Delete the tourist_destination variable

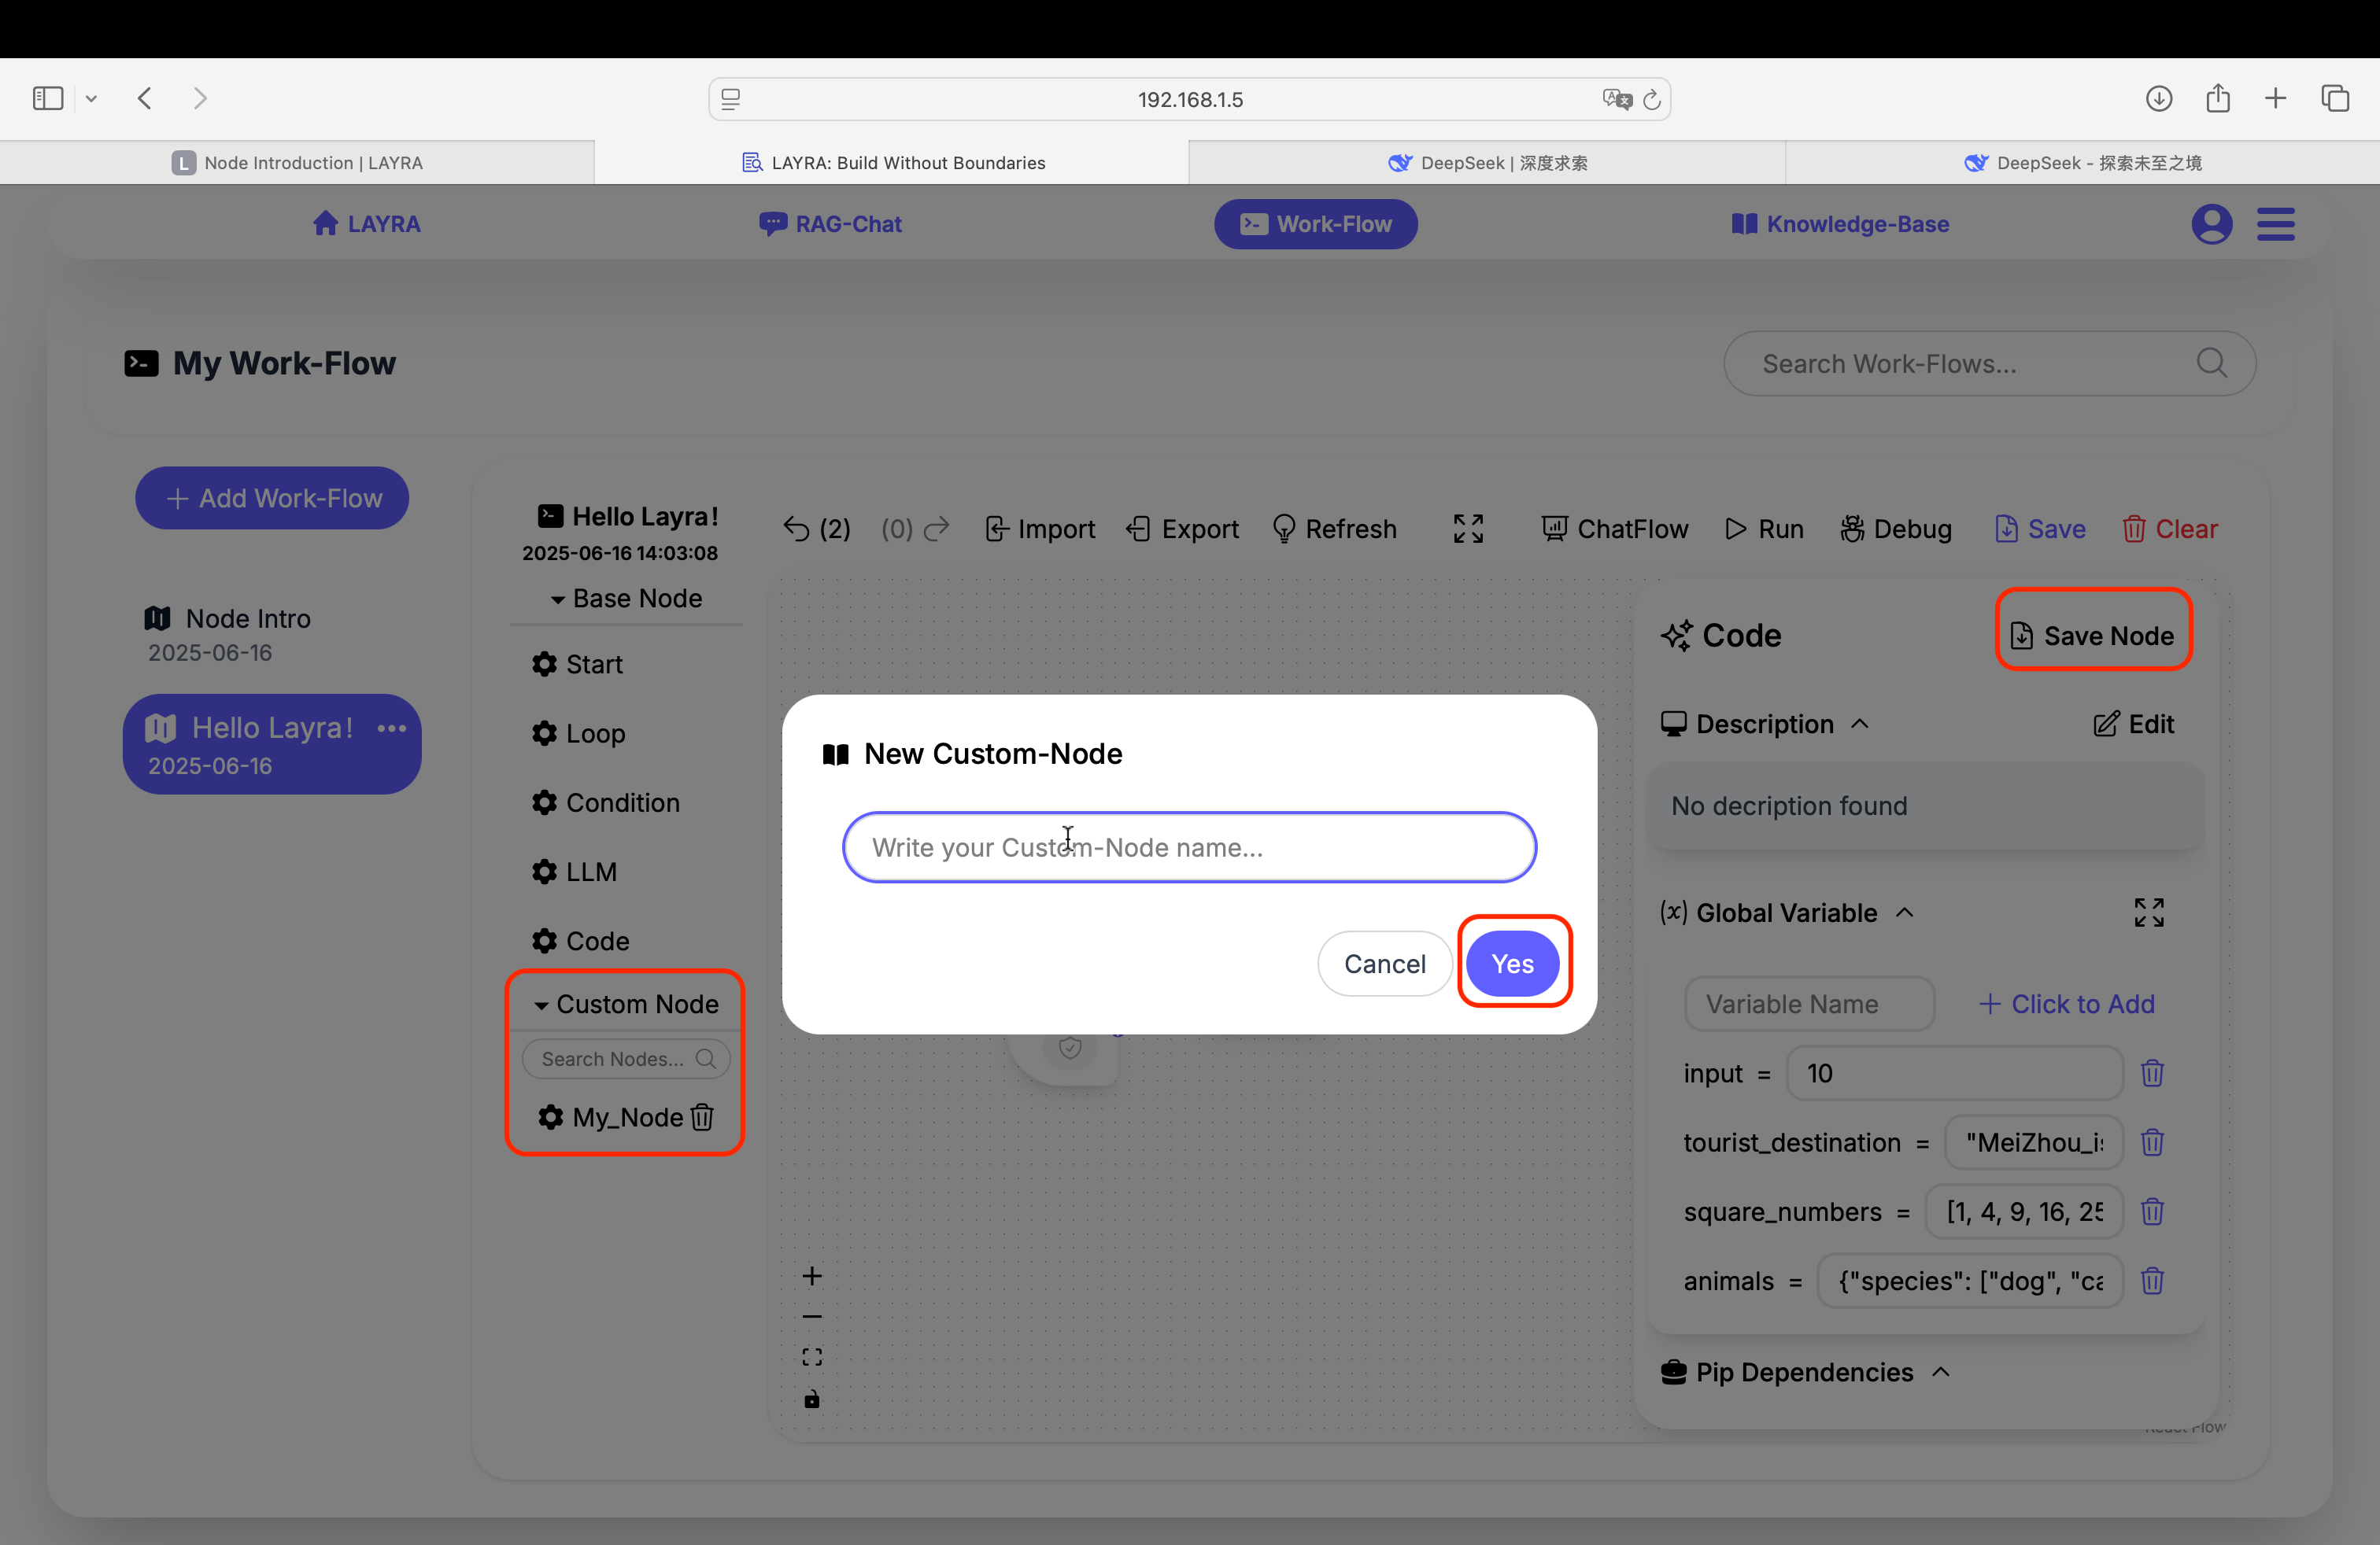(2152, 1142)
